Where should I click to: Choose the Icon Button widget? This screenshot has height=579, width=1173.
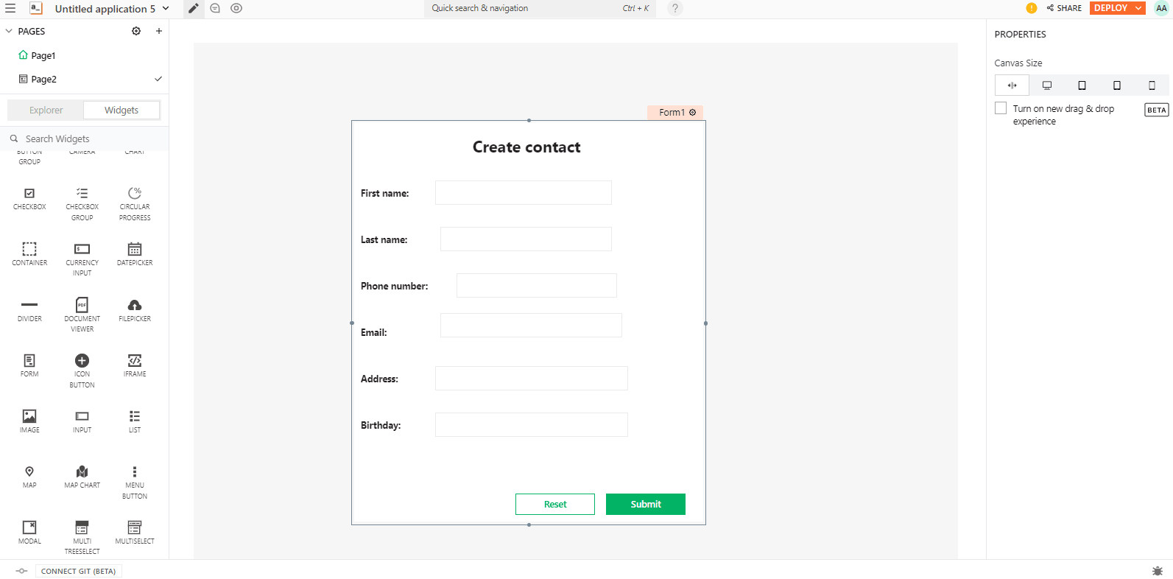(x=82, y=361)
